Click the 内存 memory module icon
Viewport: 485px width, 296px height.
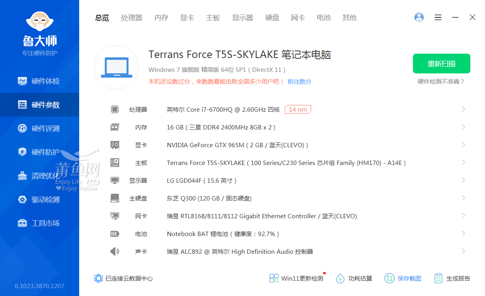point(114,127)
